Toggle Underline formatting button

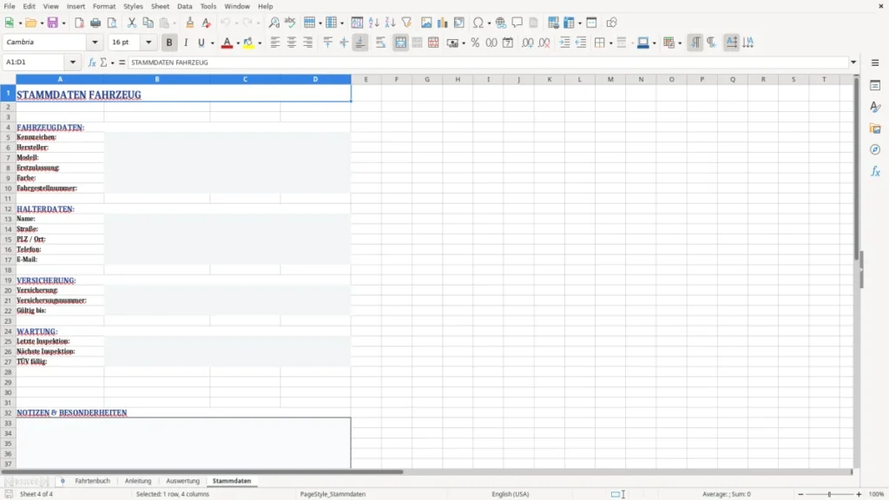click(201, 43)
